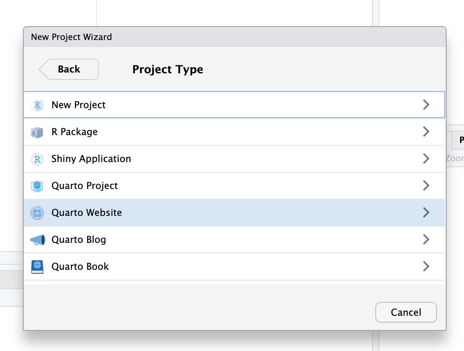Screen dimensions: 464x351
Task: Expand the Quarto Project chevron arrow
Action: click(x=426, y=186)
